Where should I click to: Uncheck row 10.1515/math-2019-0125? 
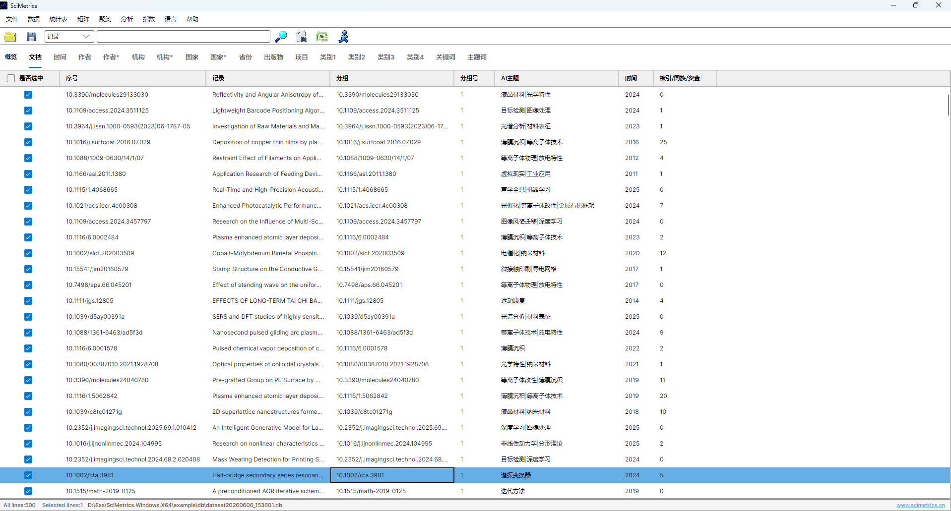pyautogui.click(x=28, y=491)
